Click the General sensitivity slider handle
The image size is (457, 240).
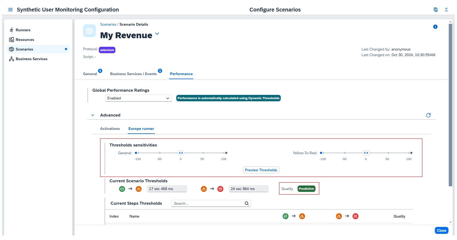point(181,153)
